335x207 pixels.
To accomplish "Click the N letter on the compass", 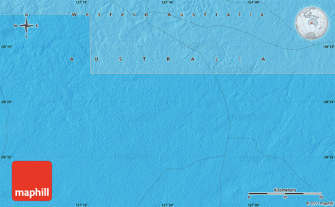I will [26, 15].
